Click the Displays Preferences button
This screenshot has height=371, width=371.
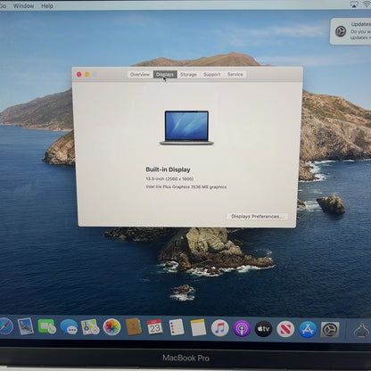coord(257,217)
